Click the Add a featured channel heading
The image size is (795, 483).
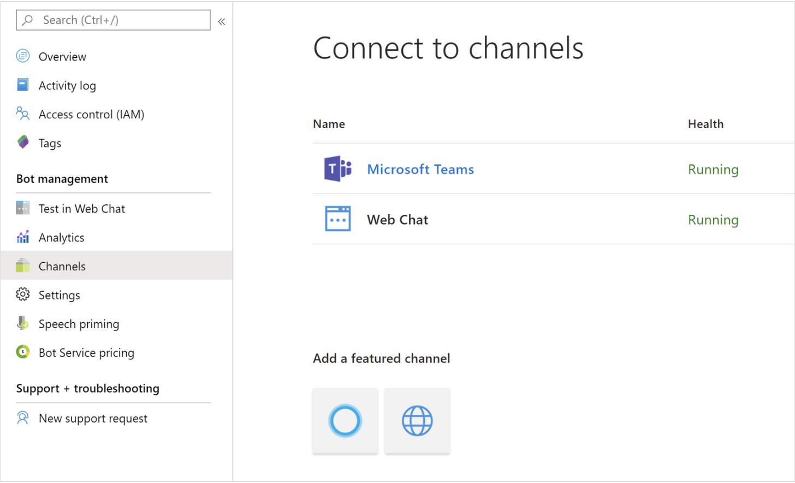[x=382, y=359]
